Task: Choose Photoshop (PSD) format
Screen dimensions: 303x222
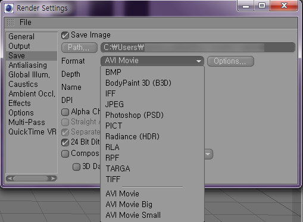Action: [x=152, y=115]
